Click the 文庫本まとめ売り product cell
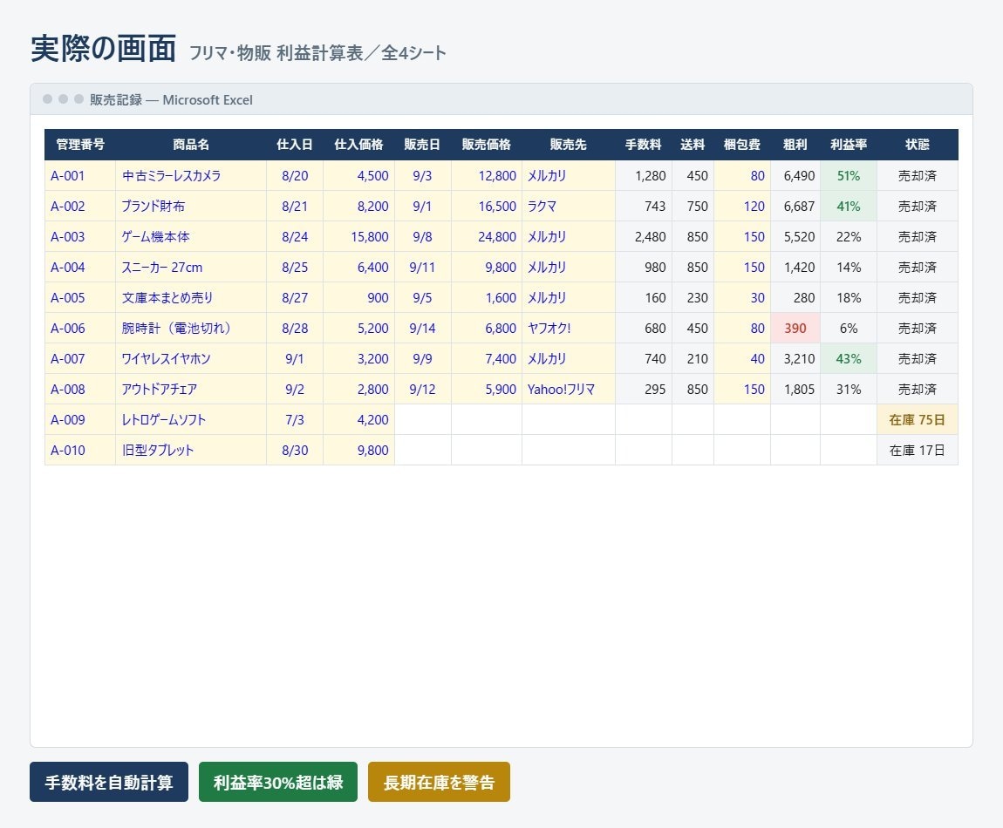This screenshot has height=828, width=1003. click(191, 297)
